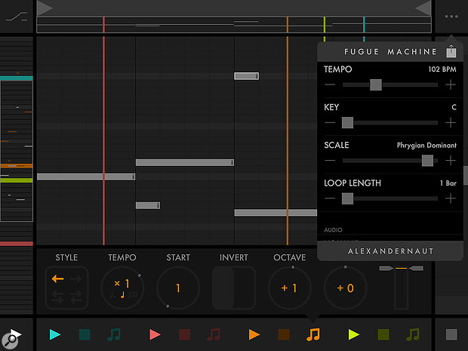Image resolution: width=468 pixels, height=351 pixels.
Task: Click the orange key on piano sidebar
Action: tap(17, 165)
